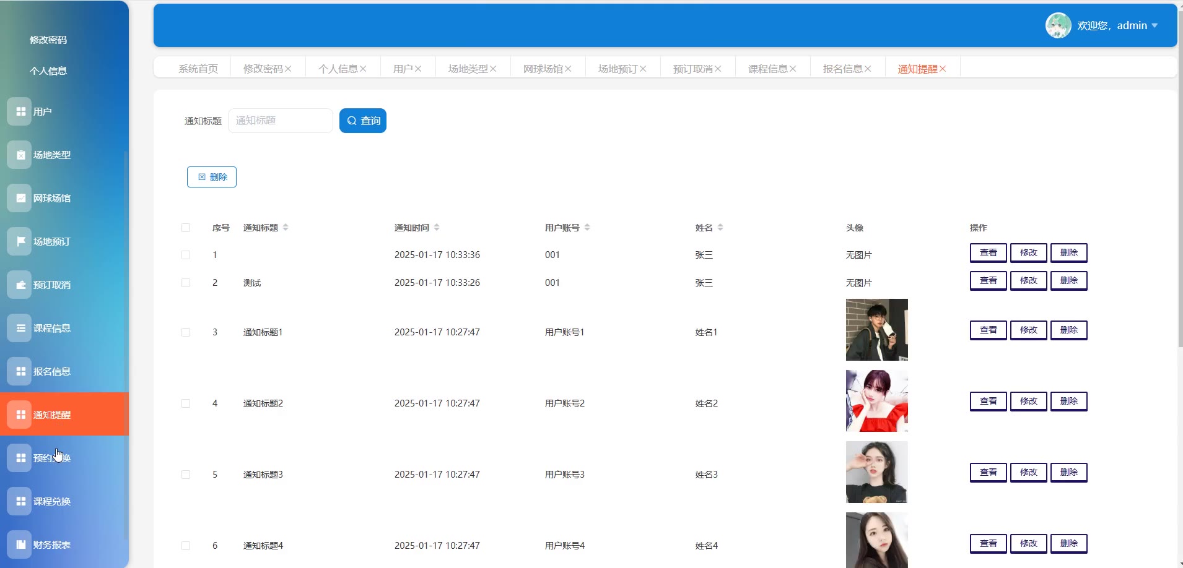Image resolution: width=1183 pixels, height=568 pixels.
Task: Switch to the 预订取消 tab
Action: (693, 69)
